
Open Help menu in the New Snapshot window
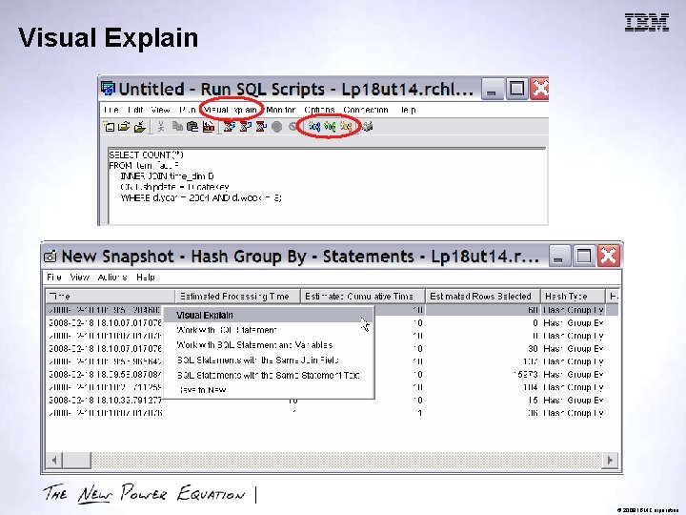pyautogui.click(x=146, y=277)
